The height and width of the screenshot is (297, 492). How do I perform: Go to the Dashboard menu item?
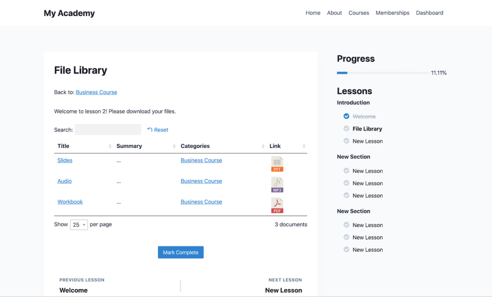(x=429, y=13)
